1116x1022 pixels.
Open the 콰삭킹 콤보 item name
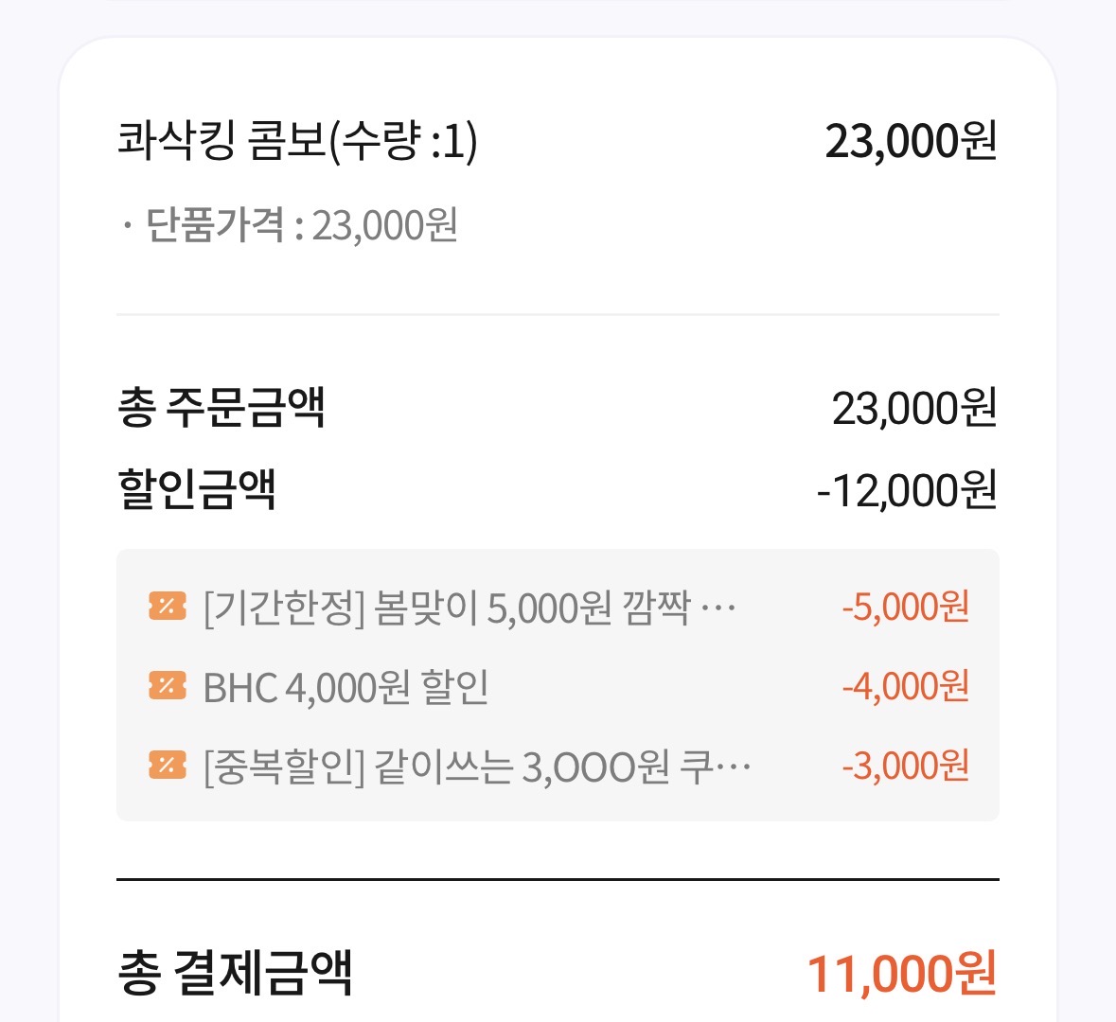(x=296, y=142)
